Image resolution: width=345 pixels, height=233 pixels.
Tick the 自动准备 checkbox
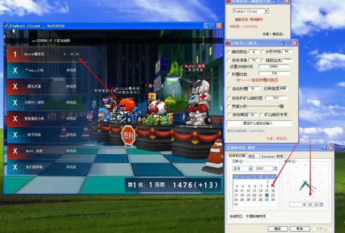click(229, 60)
